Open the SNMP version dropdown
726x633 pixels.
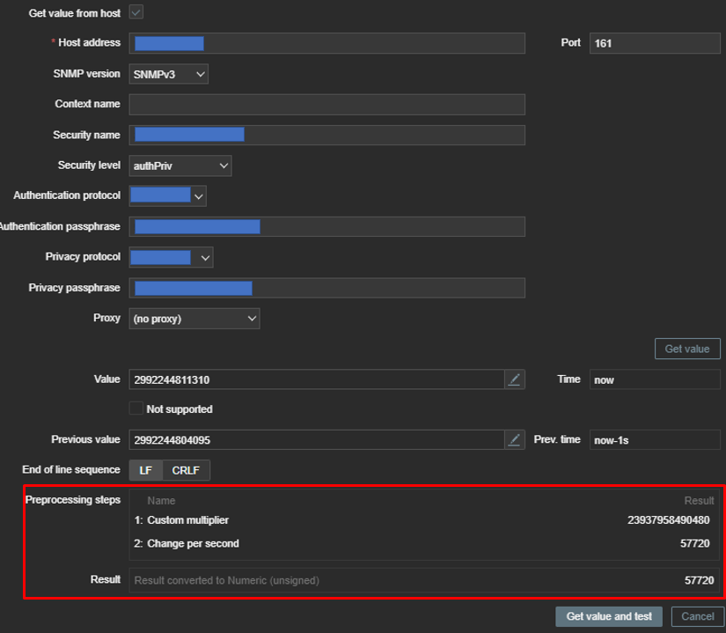[168, 74]
